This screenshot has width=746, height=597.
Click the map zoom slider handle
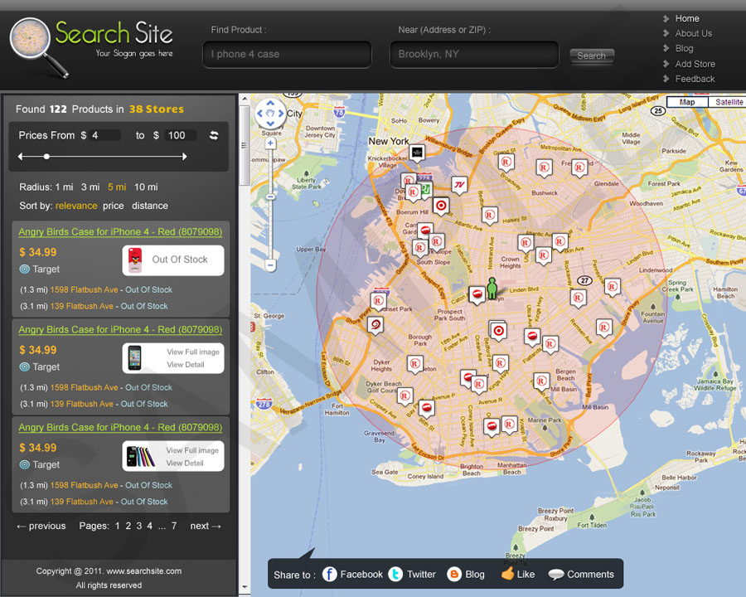pos(270,197)
